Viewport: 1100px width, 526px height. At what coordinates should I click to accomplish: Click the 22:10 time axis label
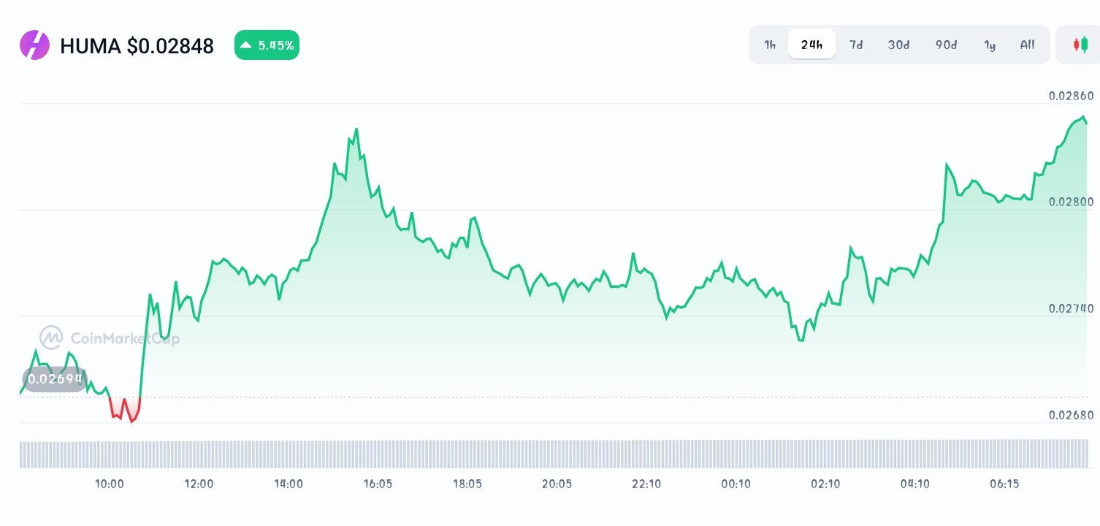tap(646, 484)
